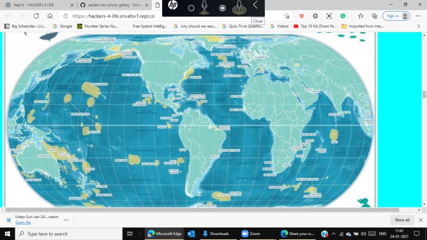The image size is (427, 240).
Task: Open the red shield extension icon
Action: [x=301, y=16]
